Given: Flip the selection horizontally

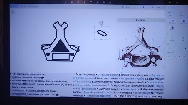Looking at the screenshot, I should [180, 57].
